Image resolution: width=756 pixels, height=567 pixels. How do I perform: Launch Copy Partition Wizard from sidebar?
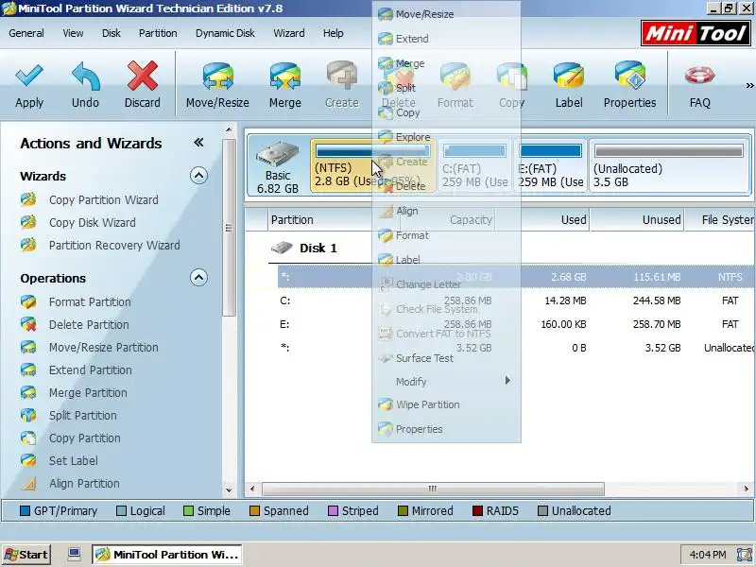pyautogui.click(x=103, y=200)
